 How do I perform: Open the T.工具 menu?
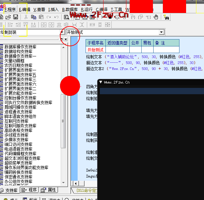[116, 10]
